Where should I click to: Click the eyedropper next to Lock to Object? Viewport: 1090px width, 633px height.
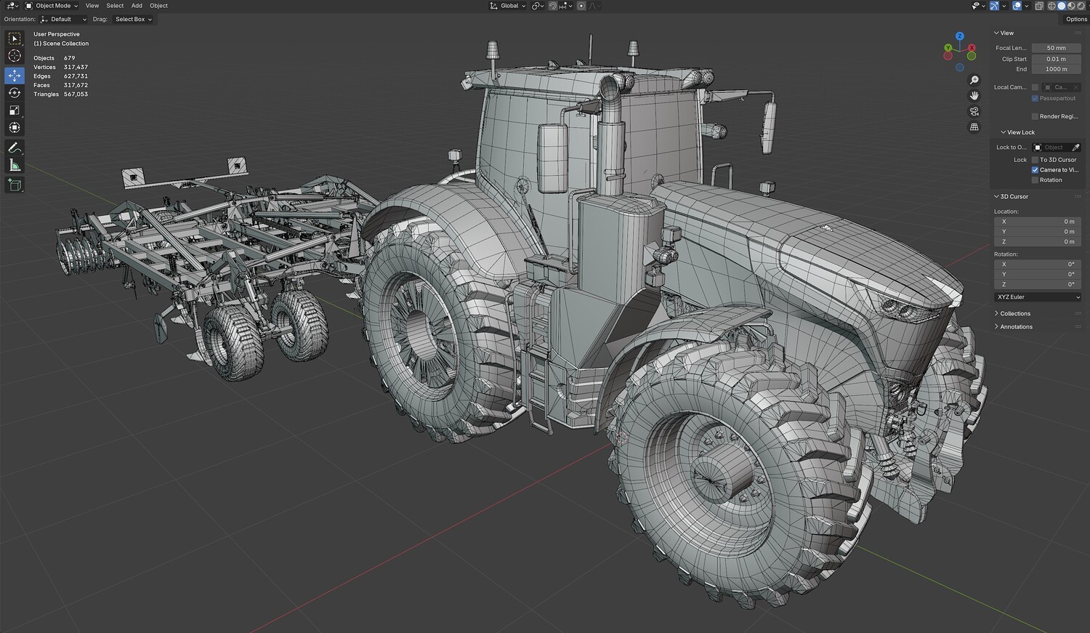tap(1075, 148)
